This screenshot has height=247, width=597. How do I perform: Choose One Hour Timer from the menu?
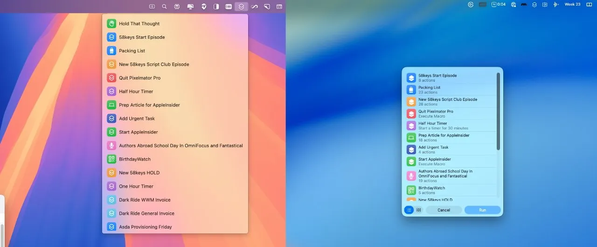tap(136, 186)
